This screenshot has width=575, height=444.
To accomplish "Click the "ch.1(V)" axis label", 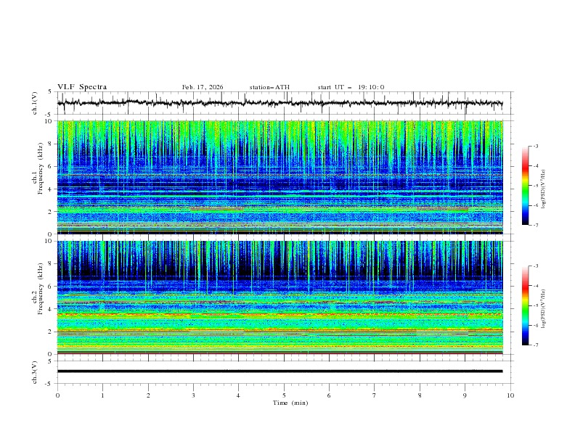I will pyautogui.click(x=35, y=103).
